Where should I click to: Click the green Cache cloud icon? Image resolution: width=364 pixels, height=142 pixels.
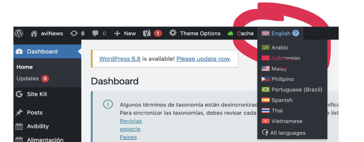tap(230, 33)
